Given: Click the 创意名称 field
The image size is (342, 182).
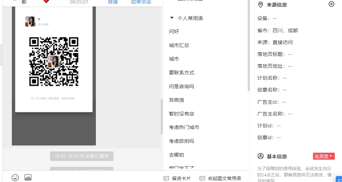Looking at the screenshot, I should 272,90.
